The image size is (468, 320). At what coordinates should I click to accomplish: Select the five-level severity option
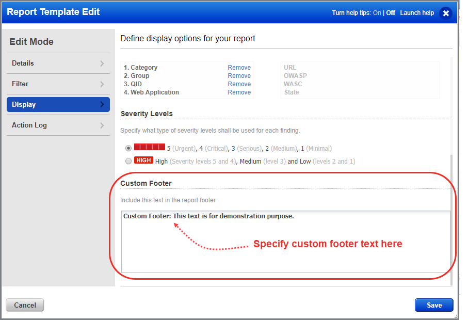[x=128, y=148]
